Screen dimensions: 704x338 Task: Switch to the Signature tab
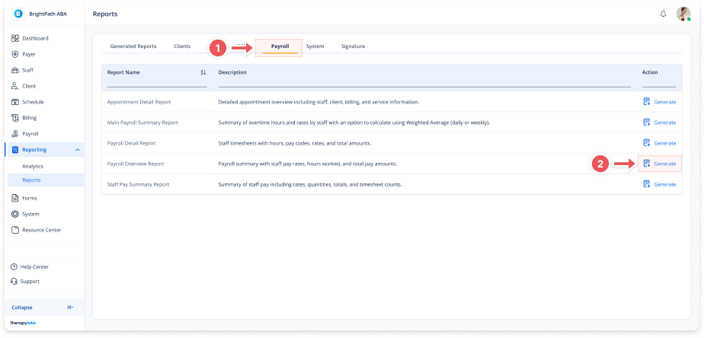[x=353, y=46]
